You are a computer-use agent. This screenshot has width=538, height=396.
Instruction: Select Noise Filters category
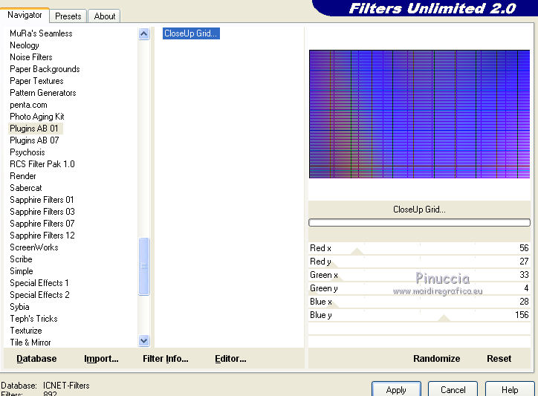click(x=31, y=57)
